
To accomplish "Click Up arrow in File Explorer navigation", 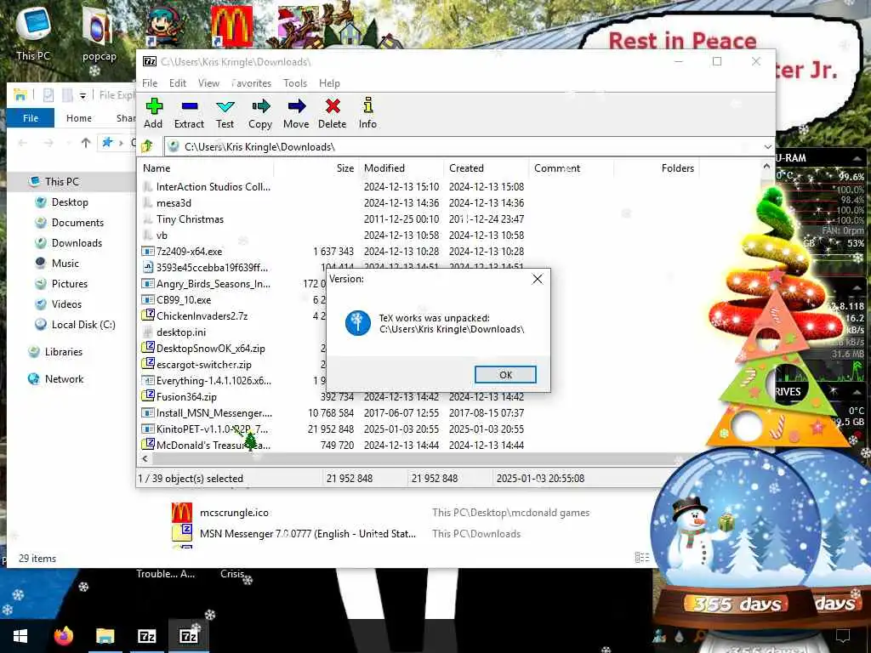I will (86, 143).
